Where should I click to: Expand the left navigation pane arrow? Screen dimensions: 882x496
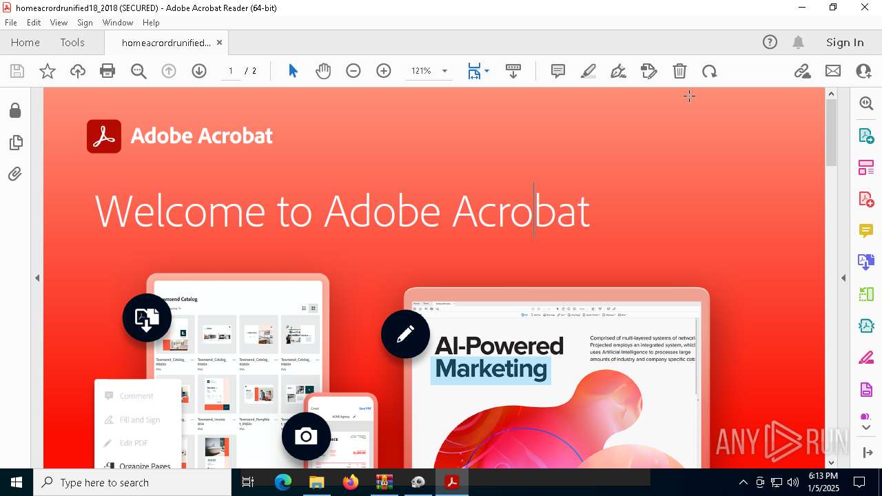pos(37,278)
